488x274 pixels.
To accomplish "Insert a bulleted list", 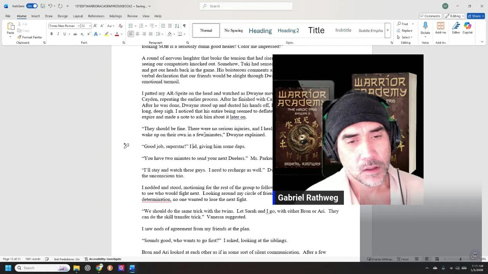I will (x=130, y=26).
